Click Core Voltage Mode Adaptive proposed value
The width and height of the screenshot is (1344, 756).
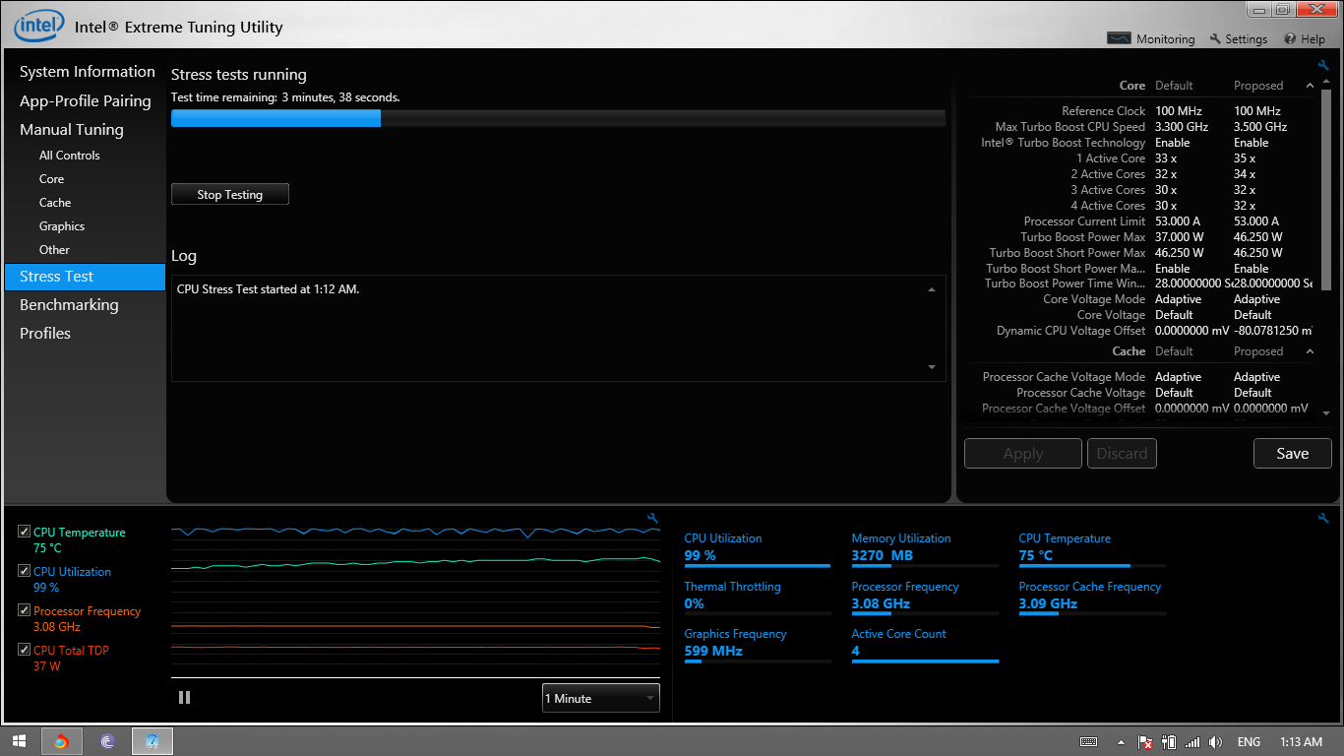click(x=1257, y=299)
